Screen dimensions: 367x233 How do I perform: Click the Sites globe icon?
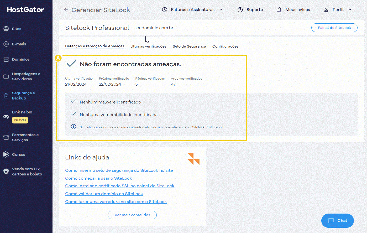pyautogui.click(x=6, y=29)
